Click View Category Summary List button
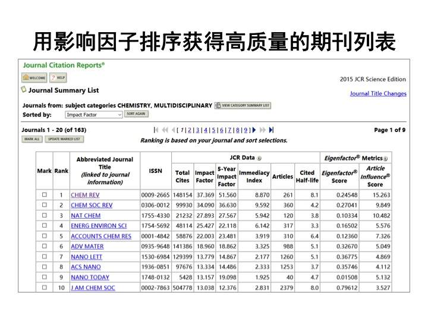 243,105
